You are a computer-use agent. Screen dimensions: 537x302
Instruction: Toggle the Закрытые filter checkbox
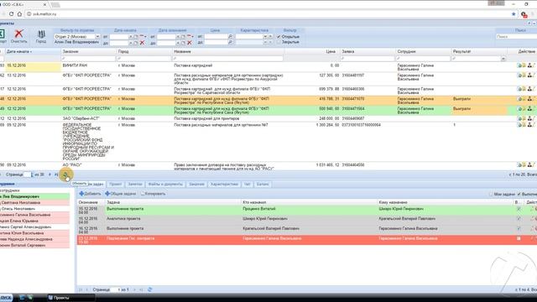(x=279, y=42)
